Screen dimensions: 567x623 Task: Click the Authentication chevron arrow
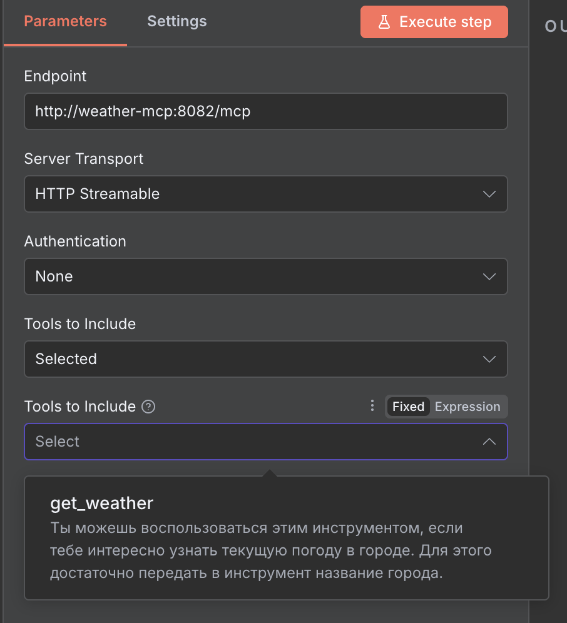[489, 276]
